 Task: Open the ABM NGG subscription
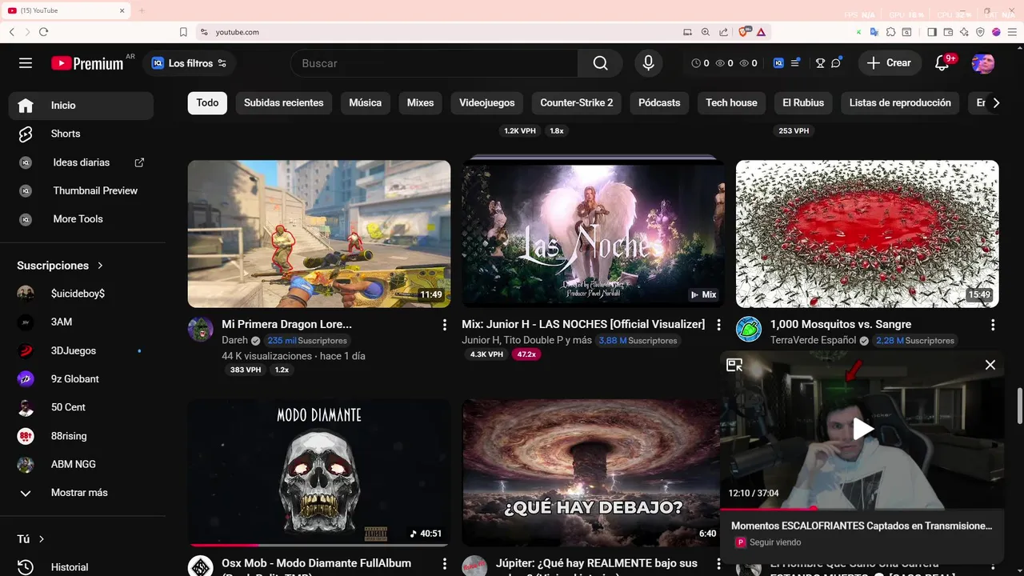(81, 464)
